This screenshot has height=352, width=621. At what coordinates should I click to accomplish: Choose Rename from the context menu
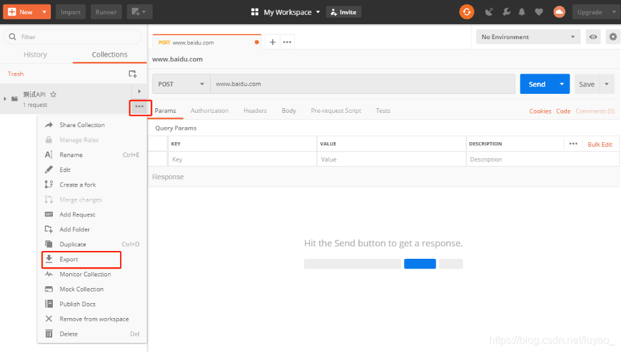point(92,155)
